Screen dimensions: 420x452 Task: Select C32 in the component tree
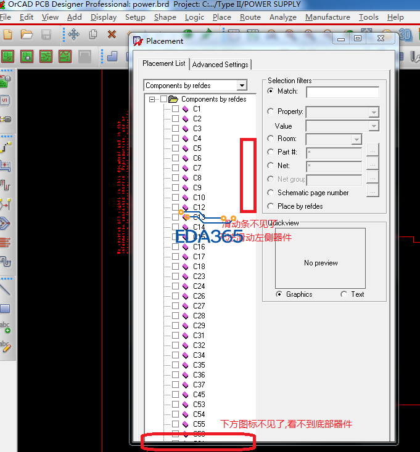pos(199,345)
